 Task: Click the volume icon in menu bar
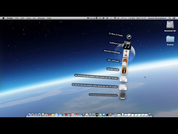(118, 18)
